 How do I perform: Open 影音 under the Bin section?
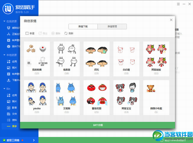point(12,108)
